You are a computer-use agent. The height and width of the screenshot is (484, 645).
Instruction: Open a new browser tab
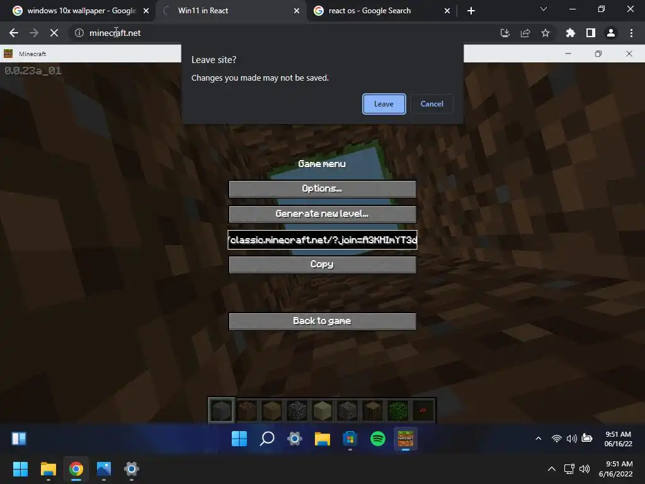[471, 11]
